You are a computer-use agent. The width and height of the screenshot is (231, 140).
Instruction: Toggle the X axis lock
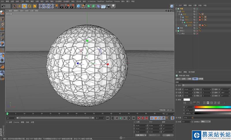(41, 6)
